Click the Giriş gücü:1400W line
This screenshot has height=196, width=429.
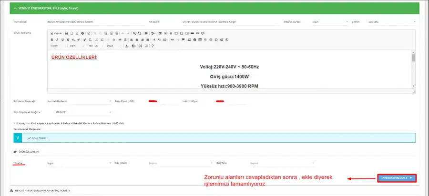(x=229, y=77)
